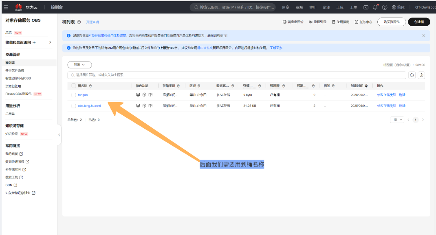
Task: Open the 导出 export dropdown
Action: coord(79,64)
